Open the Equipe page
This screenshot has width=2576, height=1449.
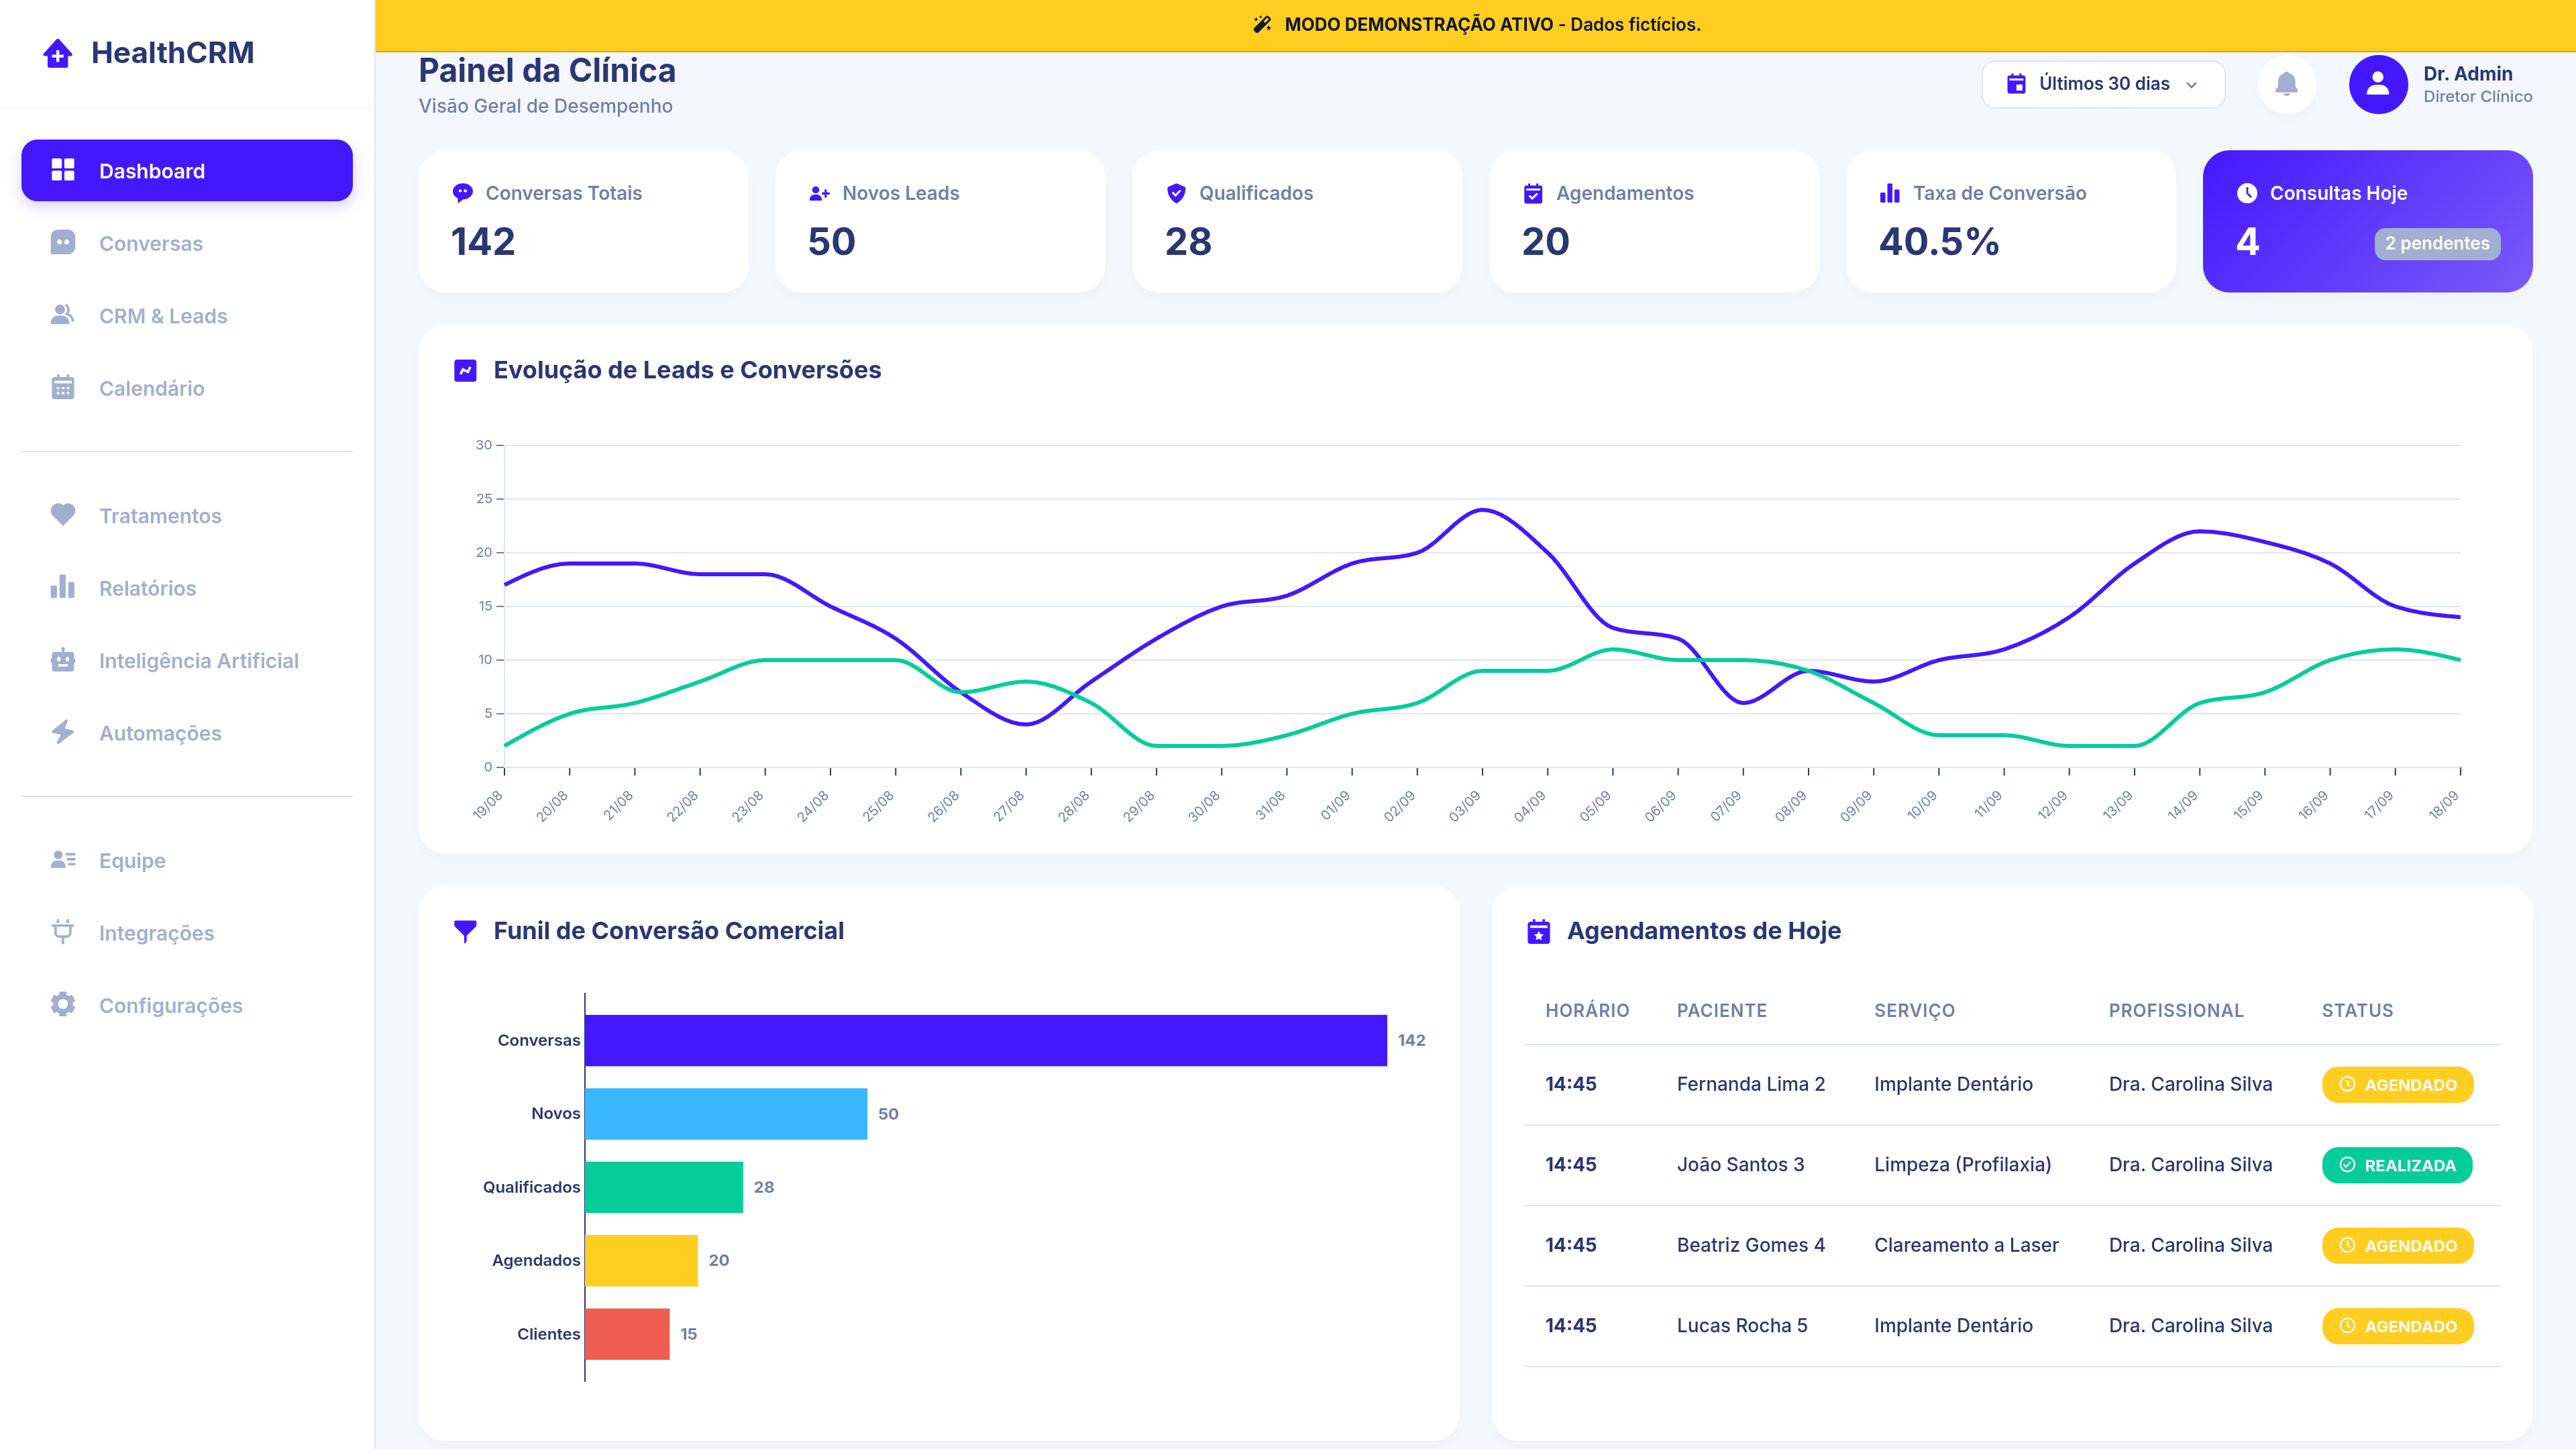coord(187,860)
